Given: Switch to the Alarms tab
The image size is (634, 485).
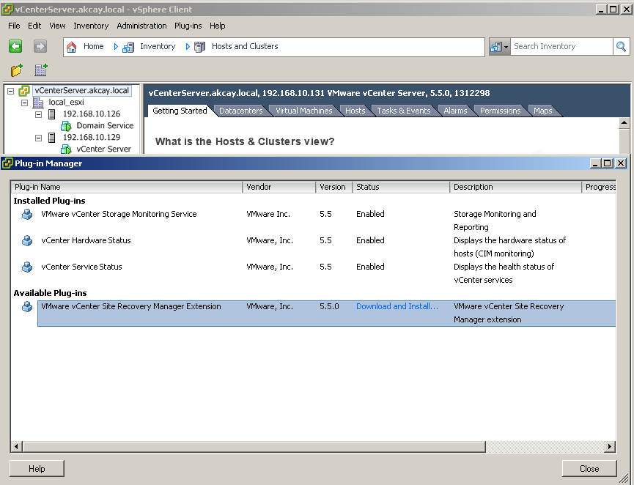Looking at the screenshot, I should coord(455,111).
